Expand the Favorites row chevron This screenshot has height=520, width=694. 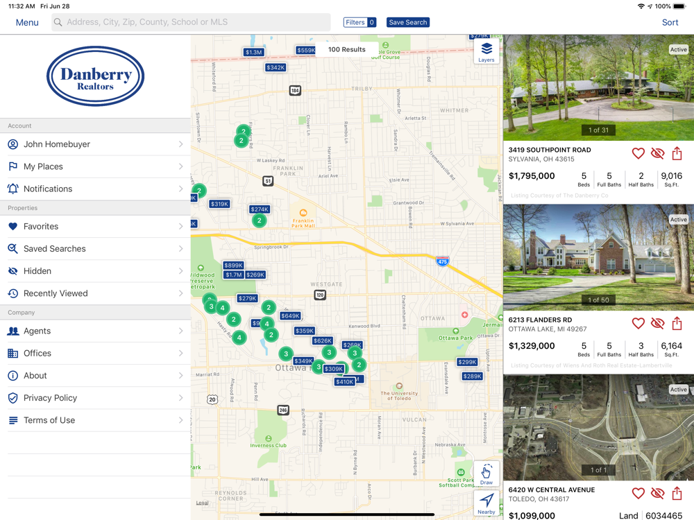point(180,227)
